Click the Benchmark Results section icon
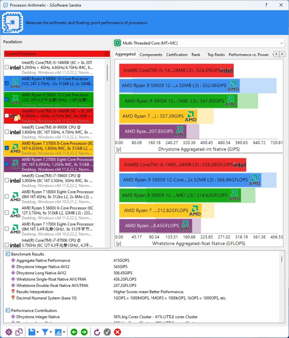Image resolution: width=289 pixels, height=338 pixels. (x=8, y=254)
